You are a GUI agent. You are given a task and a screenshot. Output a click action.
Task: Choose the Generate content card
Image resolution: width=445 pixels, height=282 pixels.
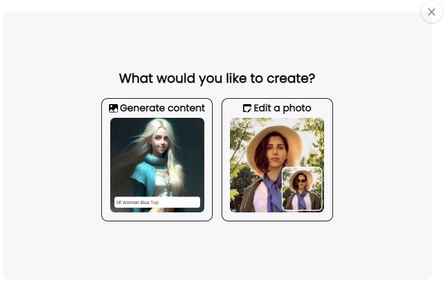157,160
